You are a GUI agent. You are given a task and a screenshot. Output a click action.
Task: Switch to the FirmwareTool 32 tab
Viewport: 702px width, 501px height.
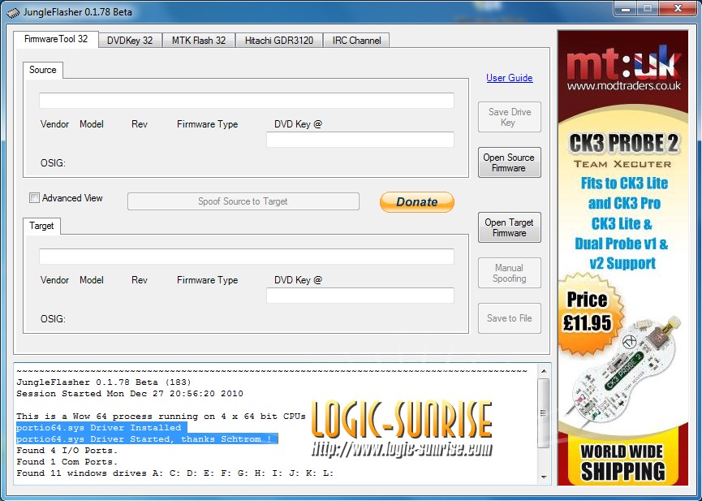[x=56, y=40]
